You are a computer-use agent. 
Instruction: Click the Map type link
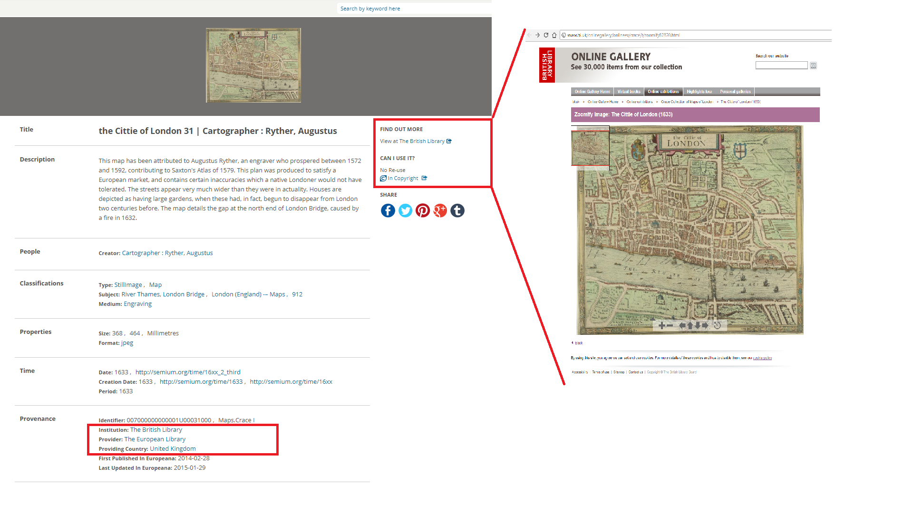coord(155,285)
